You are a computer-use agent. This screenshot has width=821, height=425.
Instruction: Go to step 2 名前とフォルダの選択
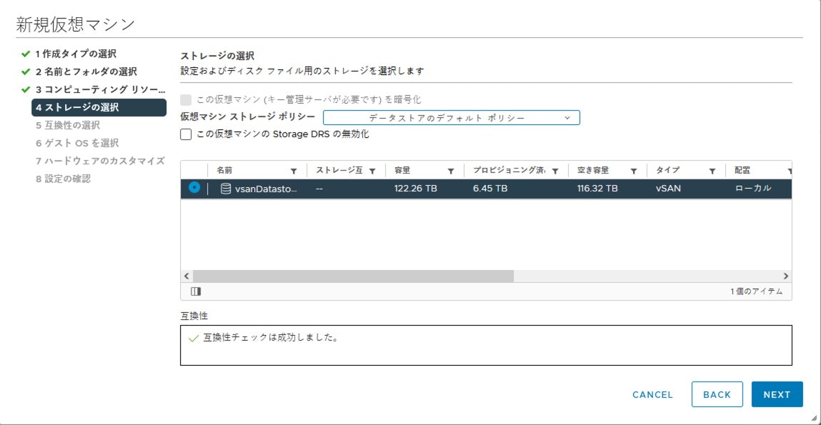point(86,71)
